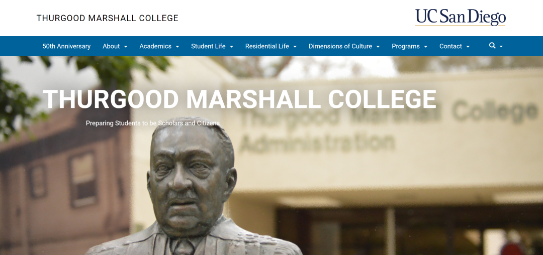
Task: Expand the Contact dropdown caret
Action: pyautogui.click(x=468, y=47)
